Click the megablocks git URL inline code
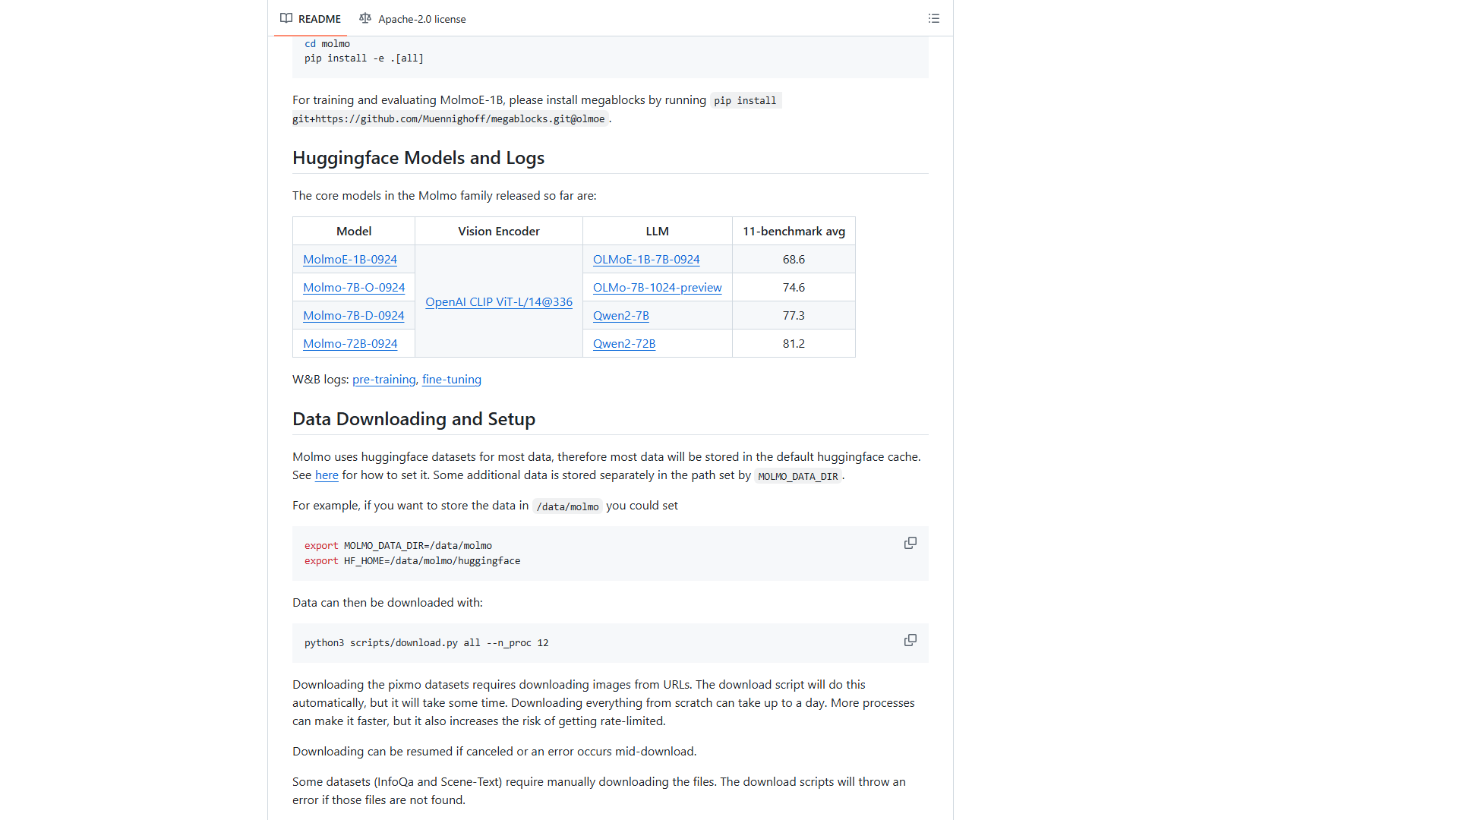The image size is (1458, 820). coord(449,118)
